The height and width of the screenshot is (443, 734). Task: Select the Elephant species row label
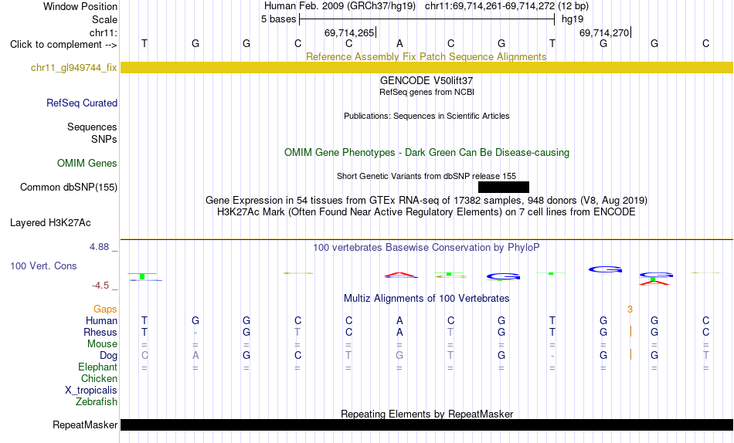[97, 367]
